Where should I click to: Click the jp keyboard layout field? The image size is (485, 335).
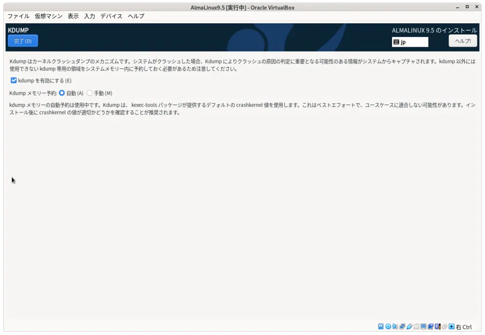[412, 42]
